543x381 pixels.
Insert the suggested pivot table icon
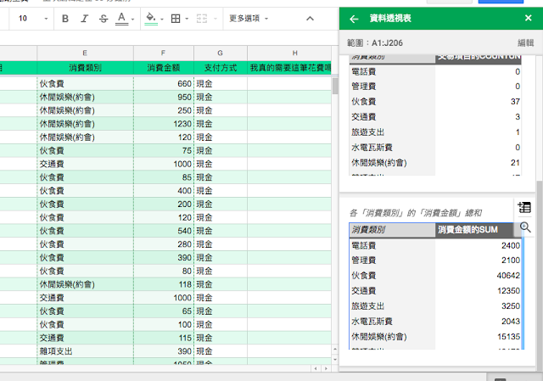click(524, 208)
